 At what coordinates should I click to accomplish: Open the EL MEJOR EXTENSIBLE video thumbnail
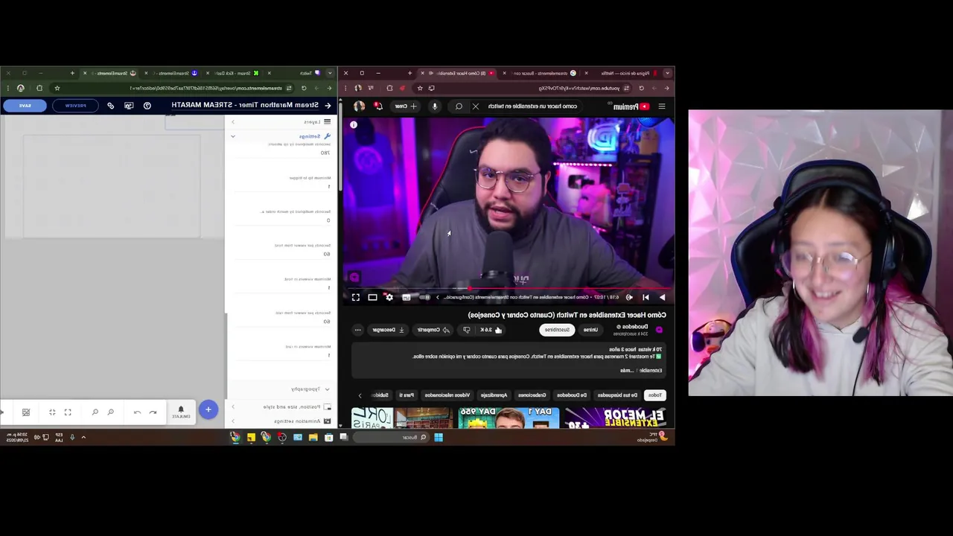[615, 418]
